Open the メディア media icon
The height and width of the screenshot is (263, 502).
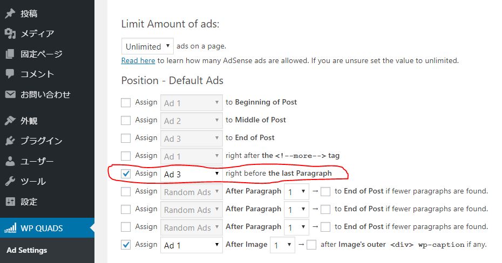(x=10, y=33)
